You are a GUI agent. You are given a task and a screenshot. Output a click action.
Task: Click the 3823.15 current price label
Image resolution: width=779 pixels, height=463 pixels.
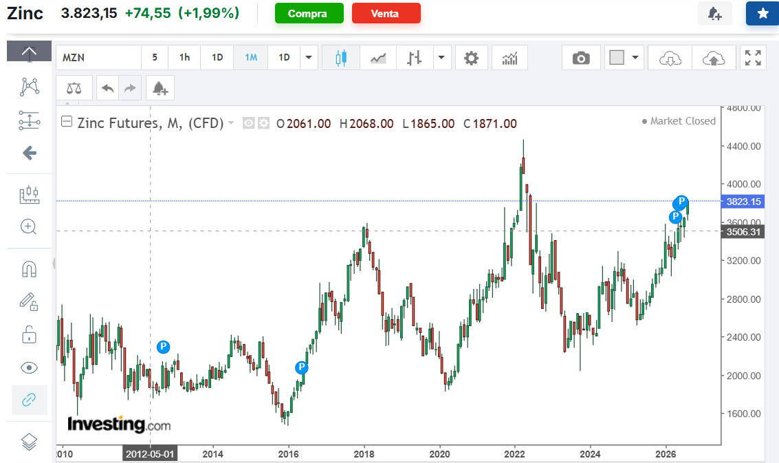tap(743, 202)
